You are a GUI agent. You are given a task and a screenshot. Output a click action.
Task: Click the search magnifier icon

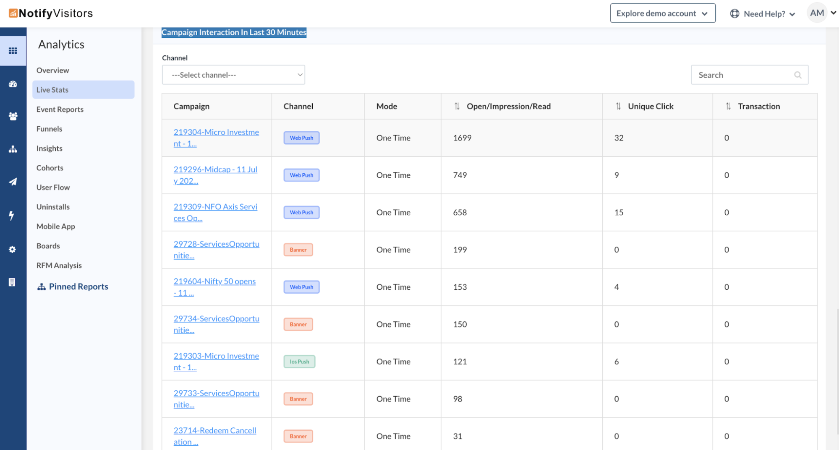(x=797, y=75)
